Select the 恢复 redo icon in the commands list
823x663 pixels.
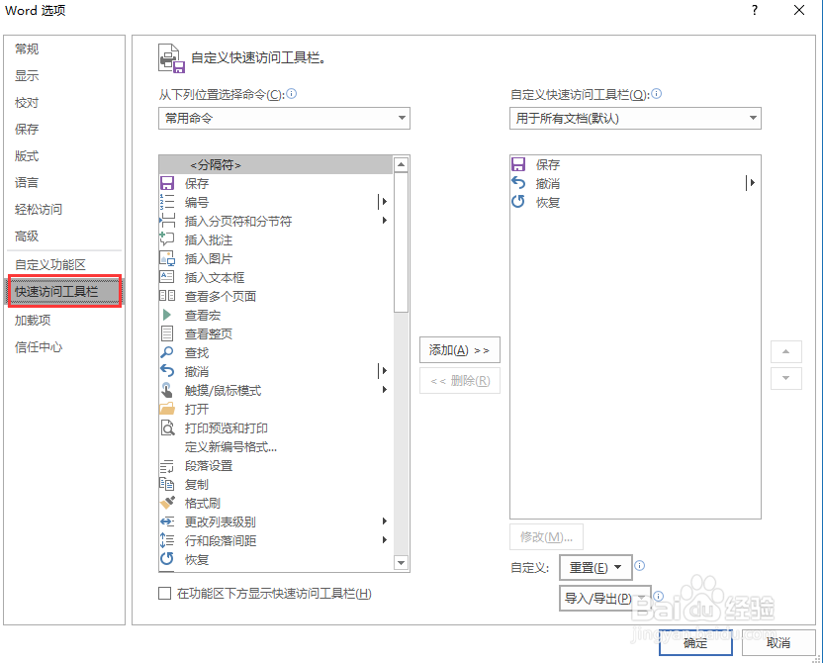coord(167,559)
